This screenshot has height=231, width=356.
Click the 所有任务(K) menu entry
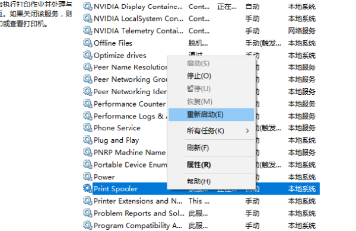pos(211,131)
